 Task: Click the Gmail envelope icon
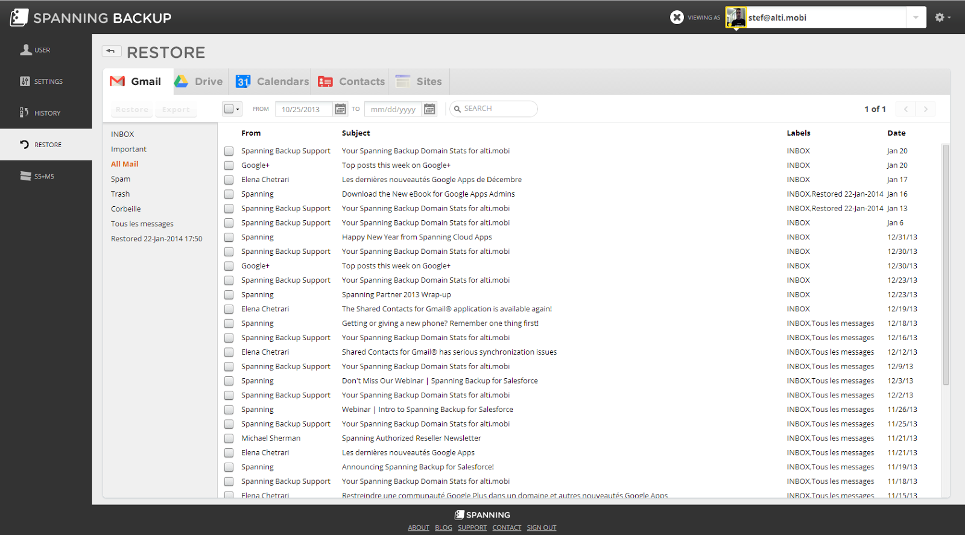(117, 81)
